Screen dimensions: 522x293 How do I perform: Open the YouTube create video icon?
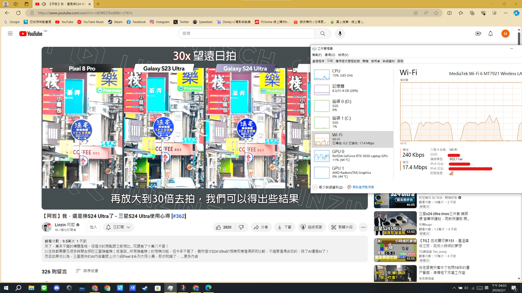(478, 33)
